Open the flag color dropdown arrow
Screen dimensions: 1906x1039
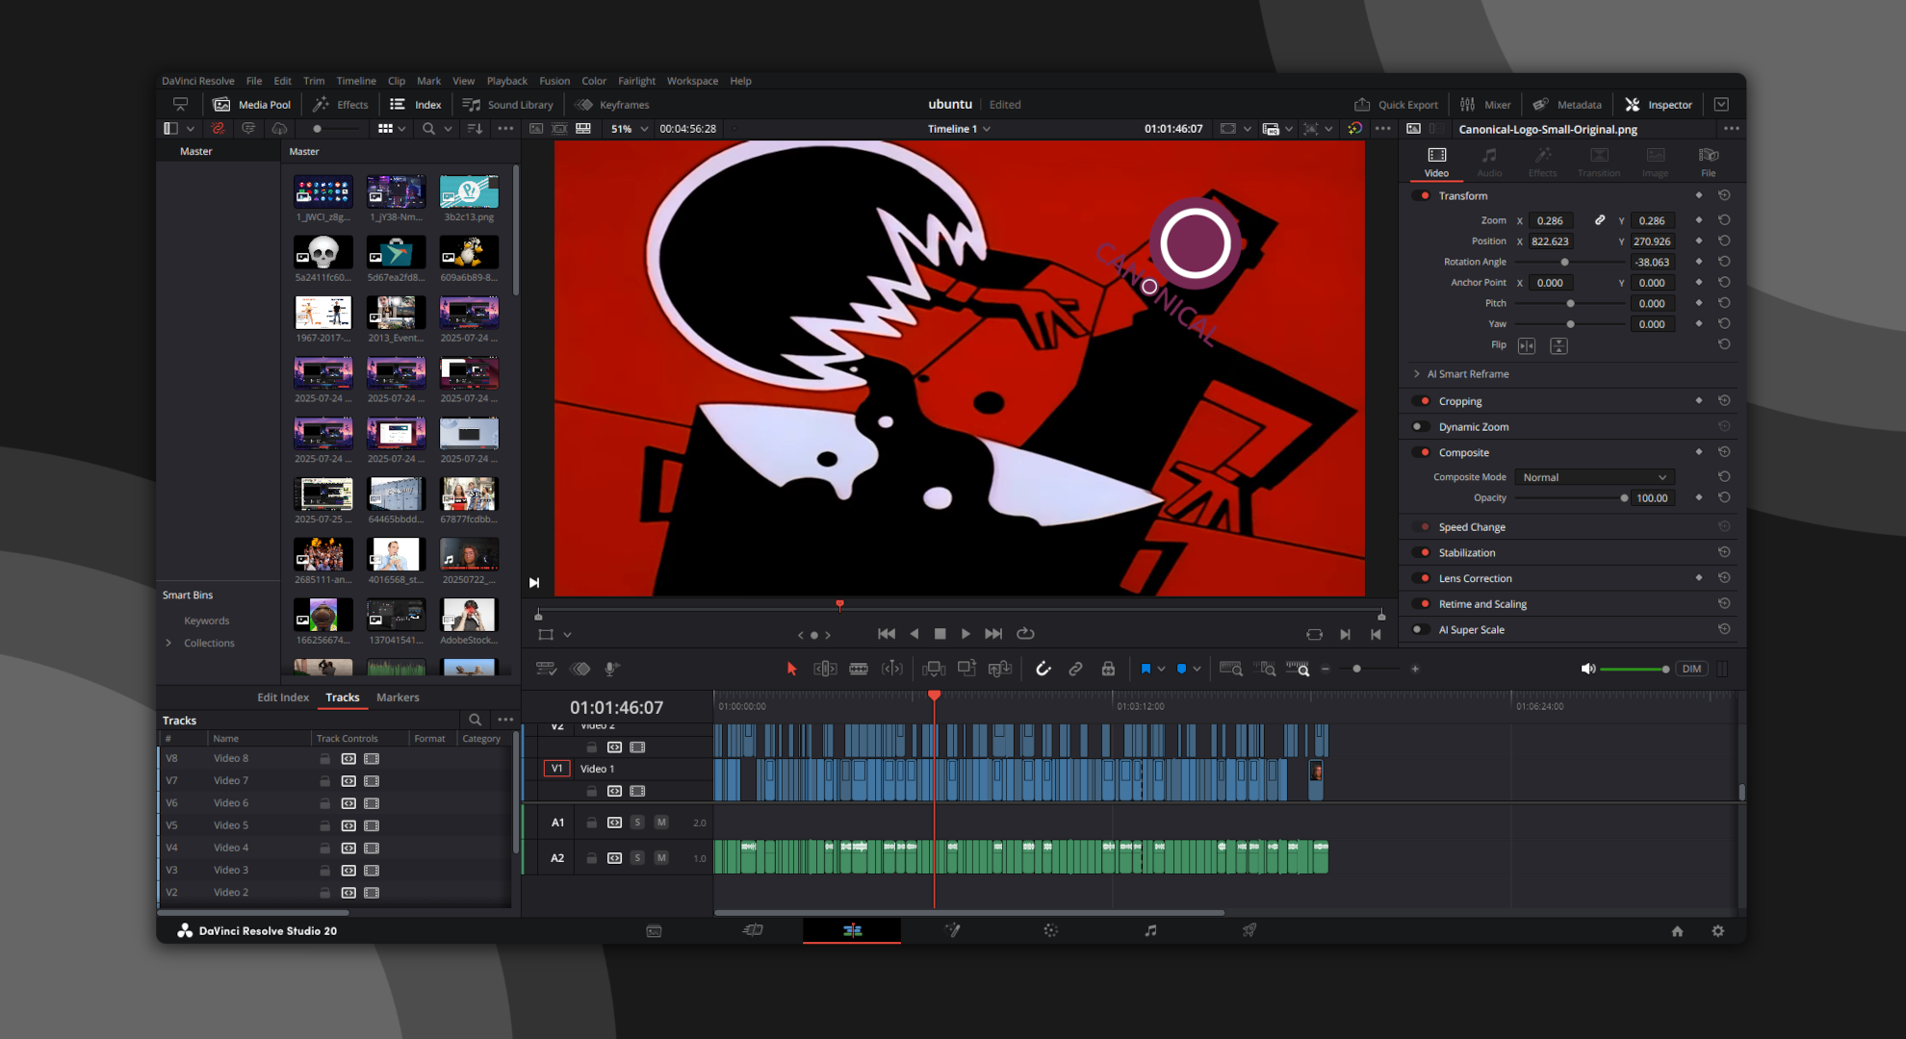click(x=1161, y=669)
